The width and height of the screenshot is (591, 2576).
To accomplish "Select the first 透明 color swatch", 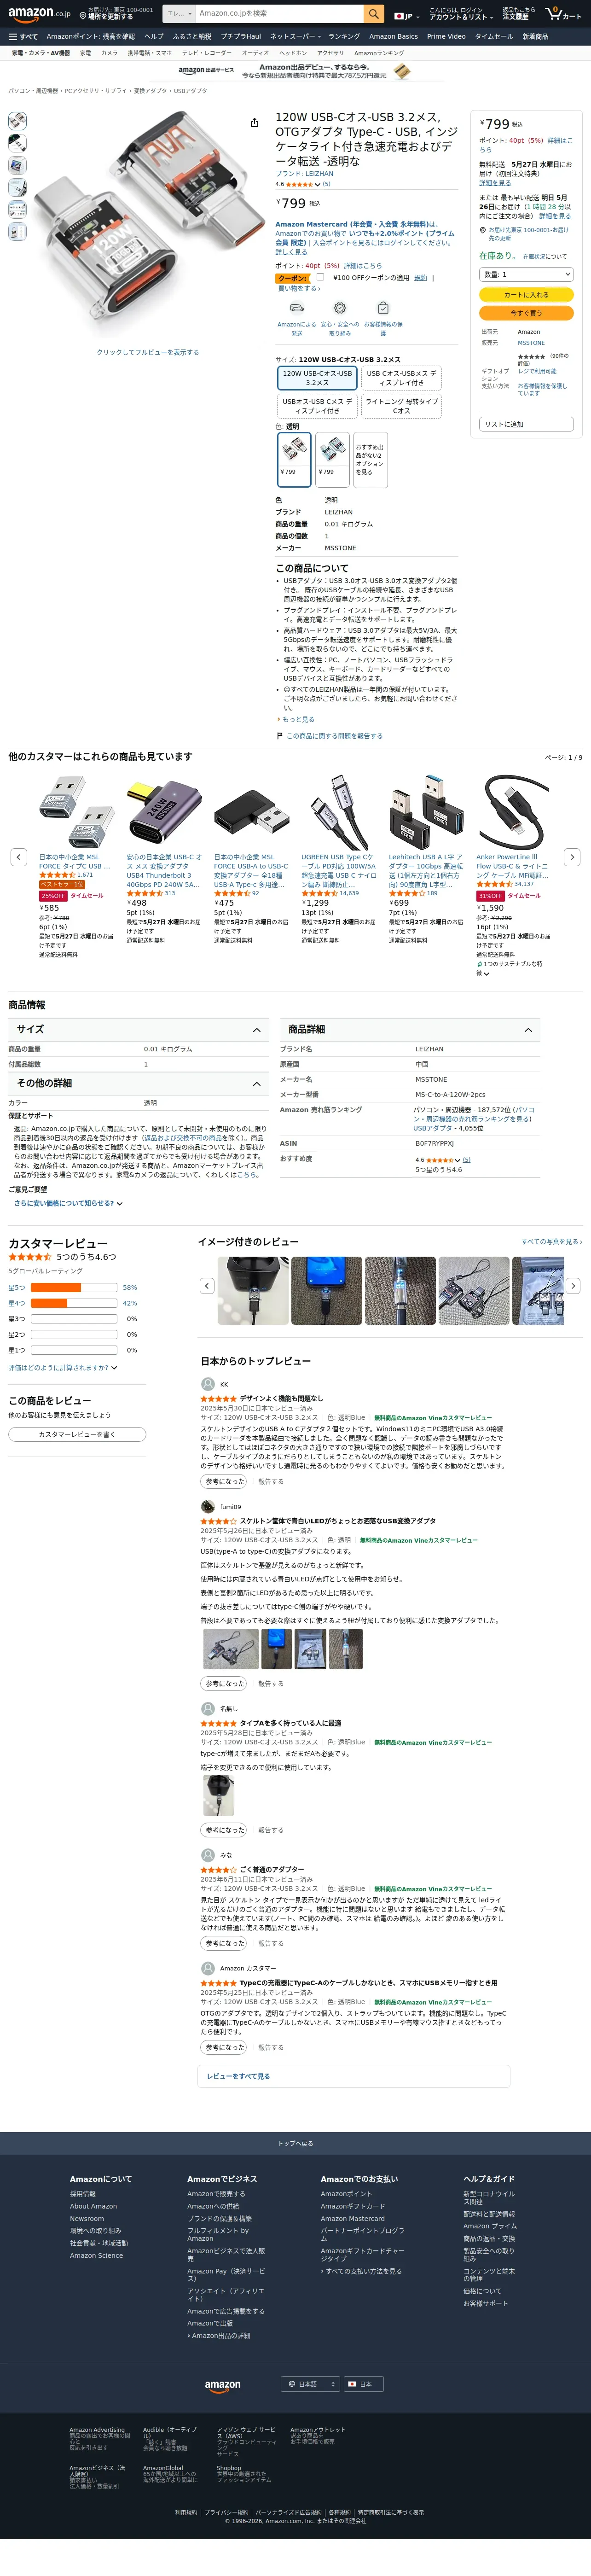I will click(x=294, y=459).
